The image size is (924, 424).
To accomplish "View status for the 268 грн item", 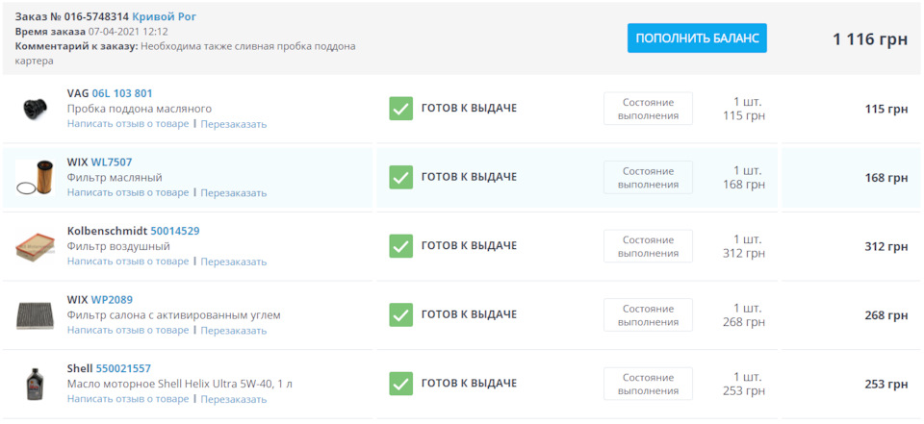I will 648,315.
